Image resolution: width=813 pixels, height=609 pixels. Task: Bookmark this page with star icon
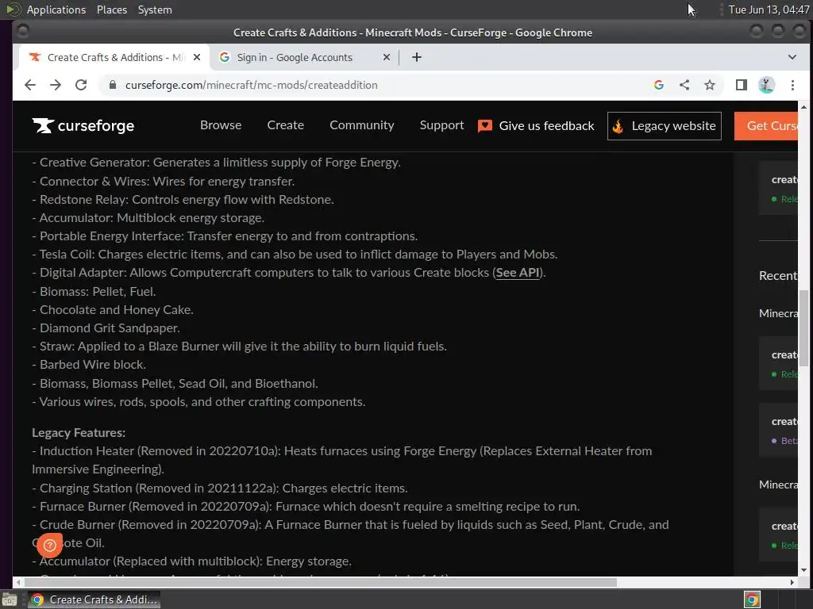(x=710, y=85)
